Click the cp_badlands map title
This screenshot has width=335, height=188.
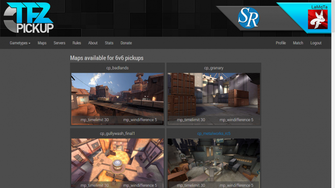[x=117, y=68]
